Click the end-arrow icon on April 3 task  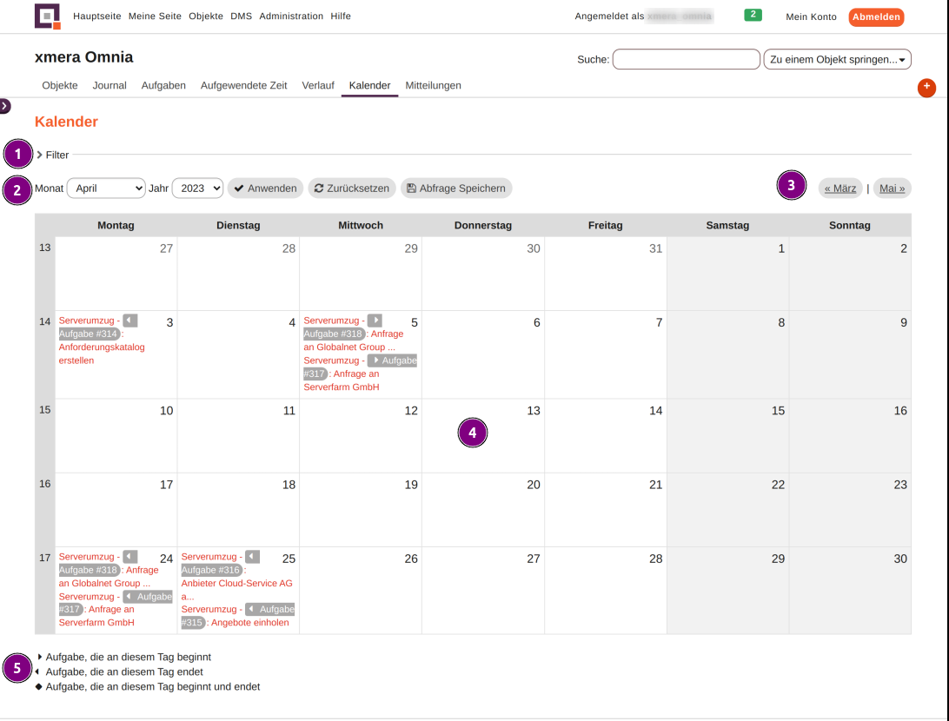click(130, 321)
